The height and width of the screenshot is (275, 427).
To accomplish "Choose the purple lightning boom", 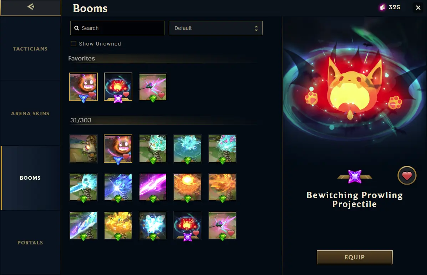I will coord(153,187).
